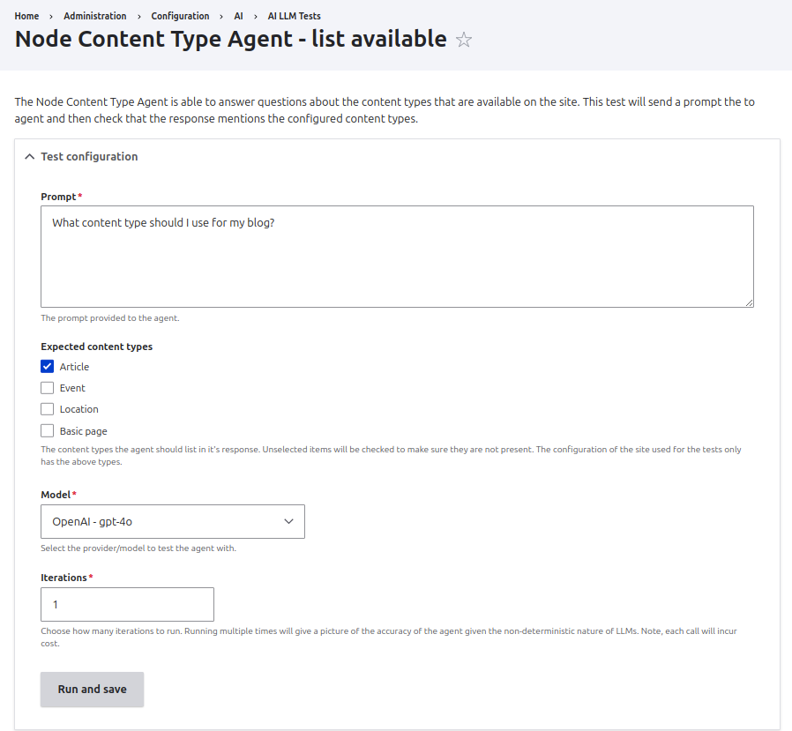Screen dimensions: 792x731
Task: Collapse the Test configuration section
Action: click(89, 157)
